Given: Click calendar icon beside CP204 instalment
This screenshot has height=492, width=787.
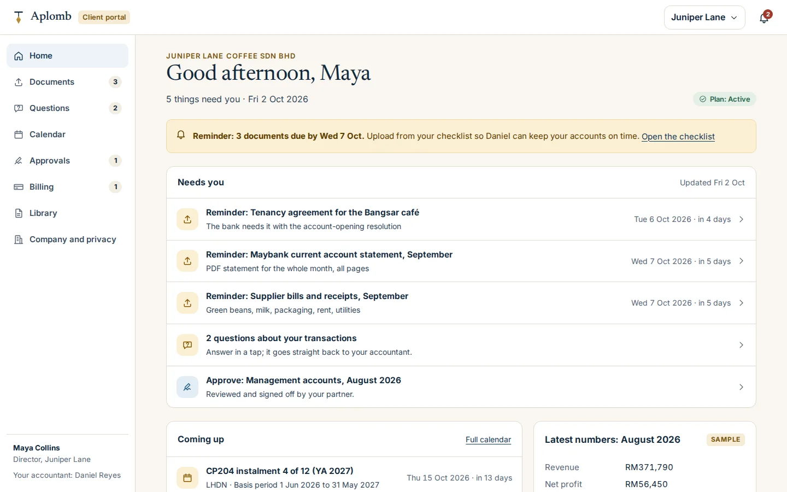Looking at the screenshot, I should tap(187, 478).
